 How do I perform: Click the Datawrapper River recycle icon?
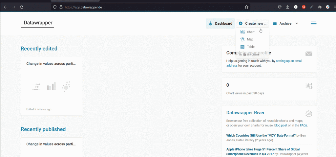coord(308,114)
